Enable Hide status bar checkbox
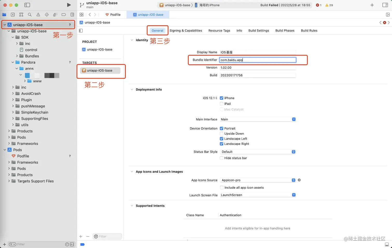This screenshot has height=248, width=392. coord(221,158)
